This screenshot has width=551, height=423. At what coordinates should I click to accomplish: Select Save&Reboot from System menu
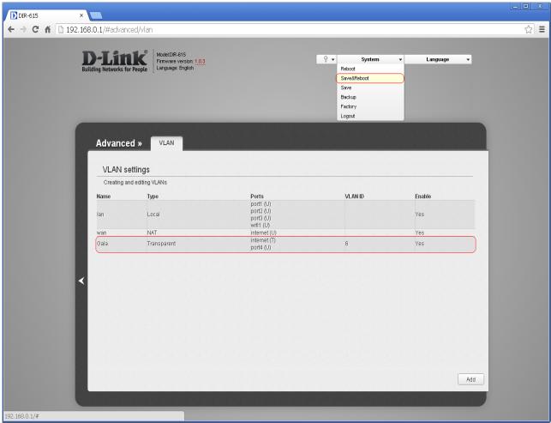[x=369, y=78]
